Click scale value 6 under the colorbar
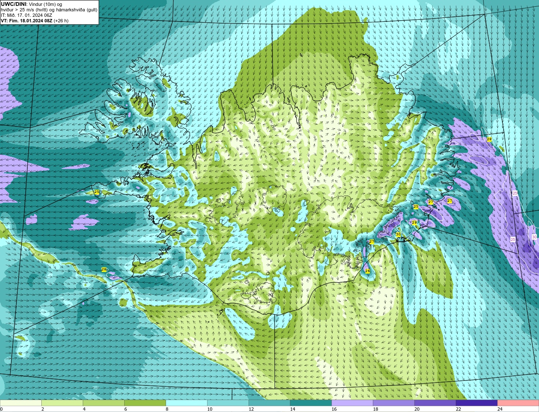539x412 pixels. point(125,409)
